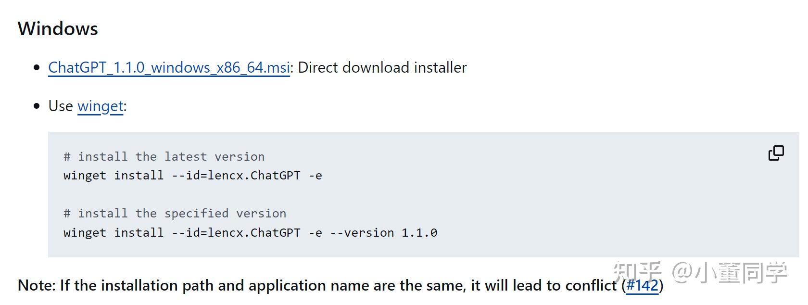The width and height of the screenshot is (808, 305).
Task: Click the '# install the specified version' comment
Action: tap(175, 214)
